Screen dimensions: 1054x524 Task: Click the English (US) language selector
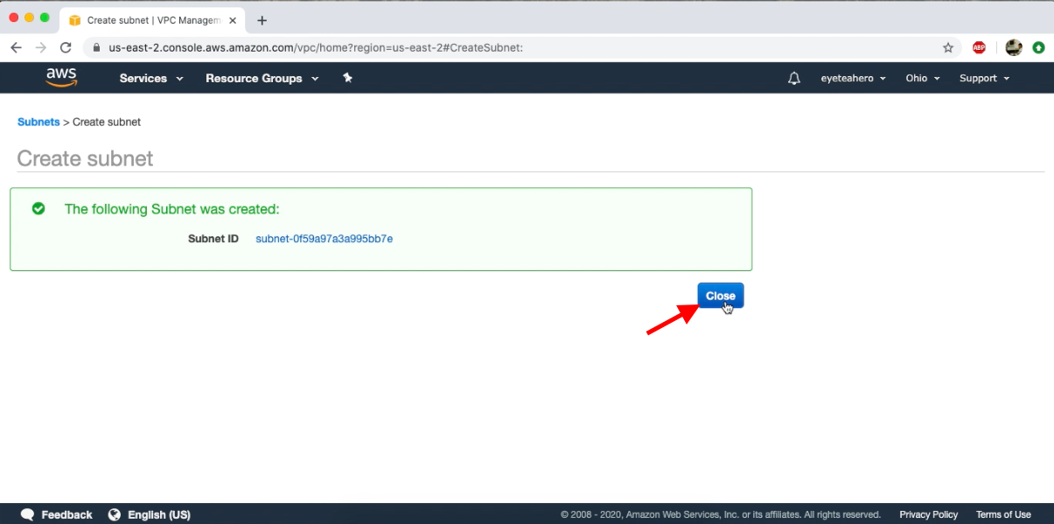coord(159,514)
